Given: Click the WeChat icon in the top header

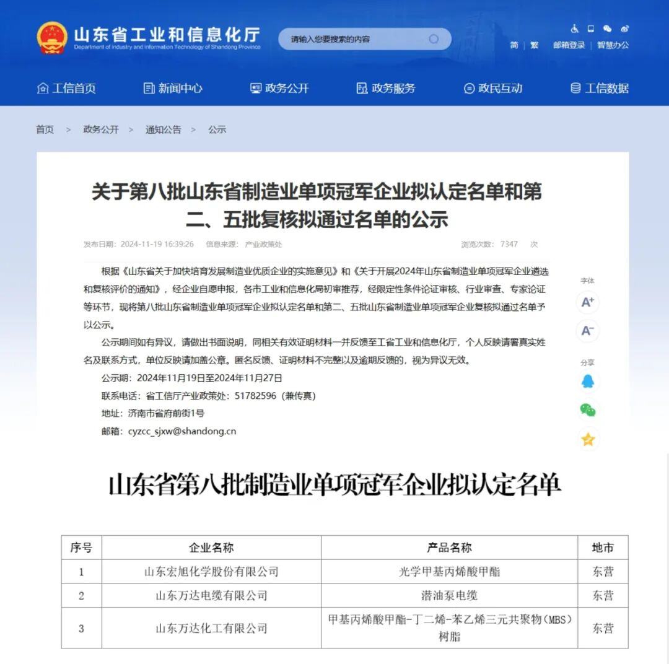Looking at the screenshot, I should pyautogui.click(x=608, y=28).
